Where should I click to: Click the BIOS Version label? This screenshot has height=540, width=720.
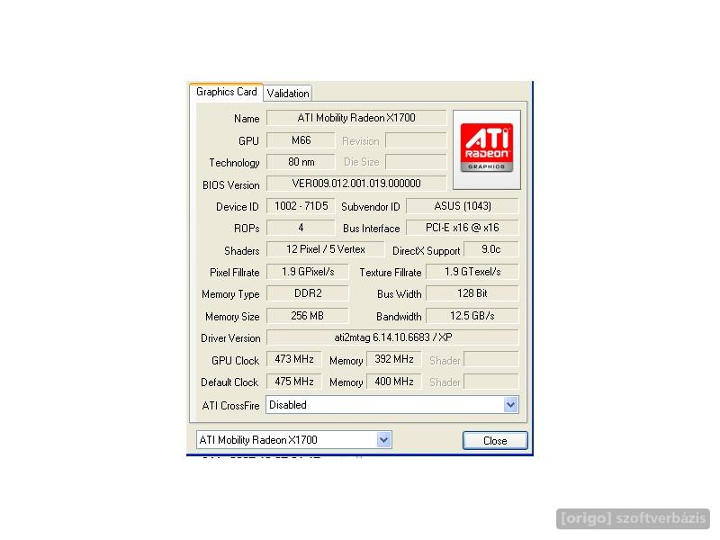point(231,185)
